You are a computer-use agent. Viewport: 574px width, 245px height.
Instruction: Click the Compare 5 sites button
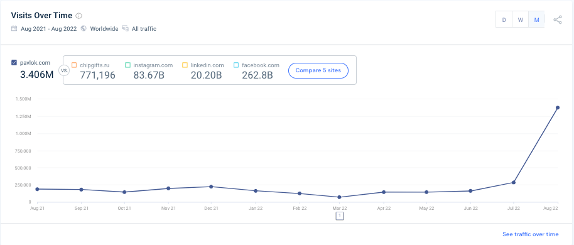[x=318, y=70]
